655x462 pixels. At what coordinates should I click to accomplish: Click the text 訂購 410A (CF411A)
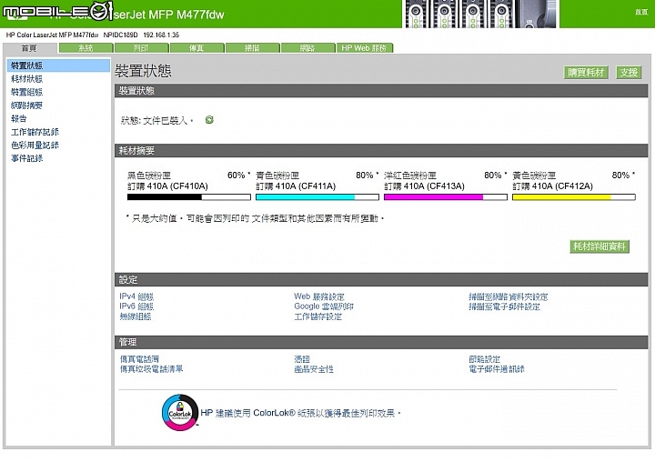296,186
